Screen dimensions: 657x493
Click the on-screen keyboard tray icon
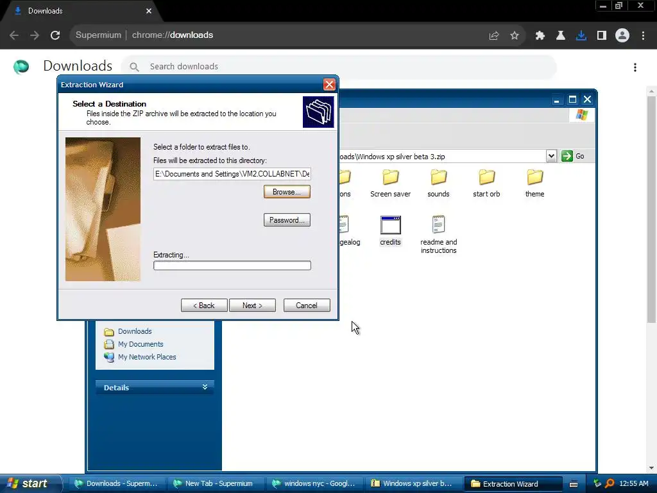point(574,484)
